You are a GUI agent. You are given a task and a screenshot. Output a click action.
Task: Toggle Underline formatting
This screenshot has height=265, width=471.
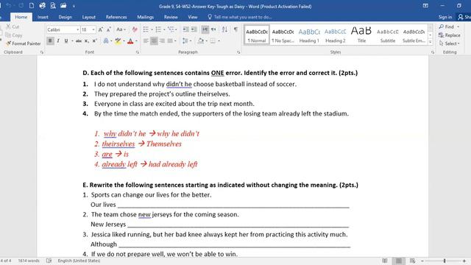click(65, 40)
